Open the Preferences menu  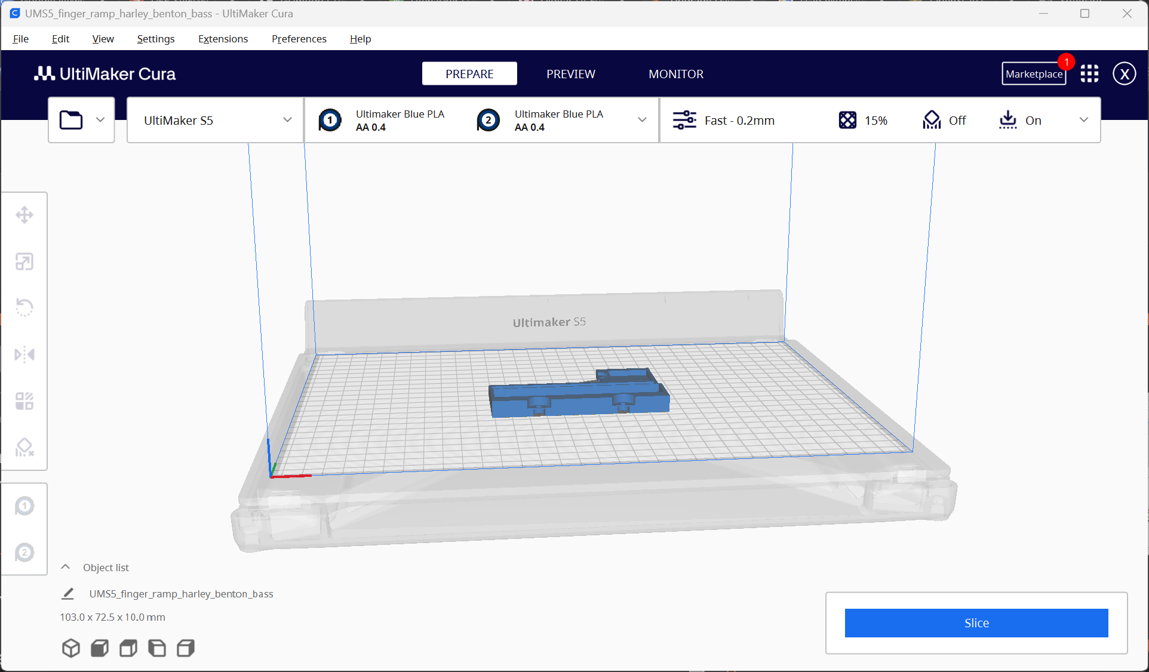[299, 39]
